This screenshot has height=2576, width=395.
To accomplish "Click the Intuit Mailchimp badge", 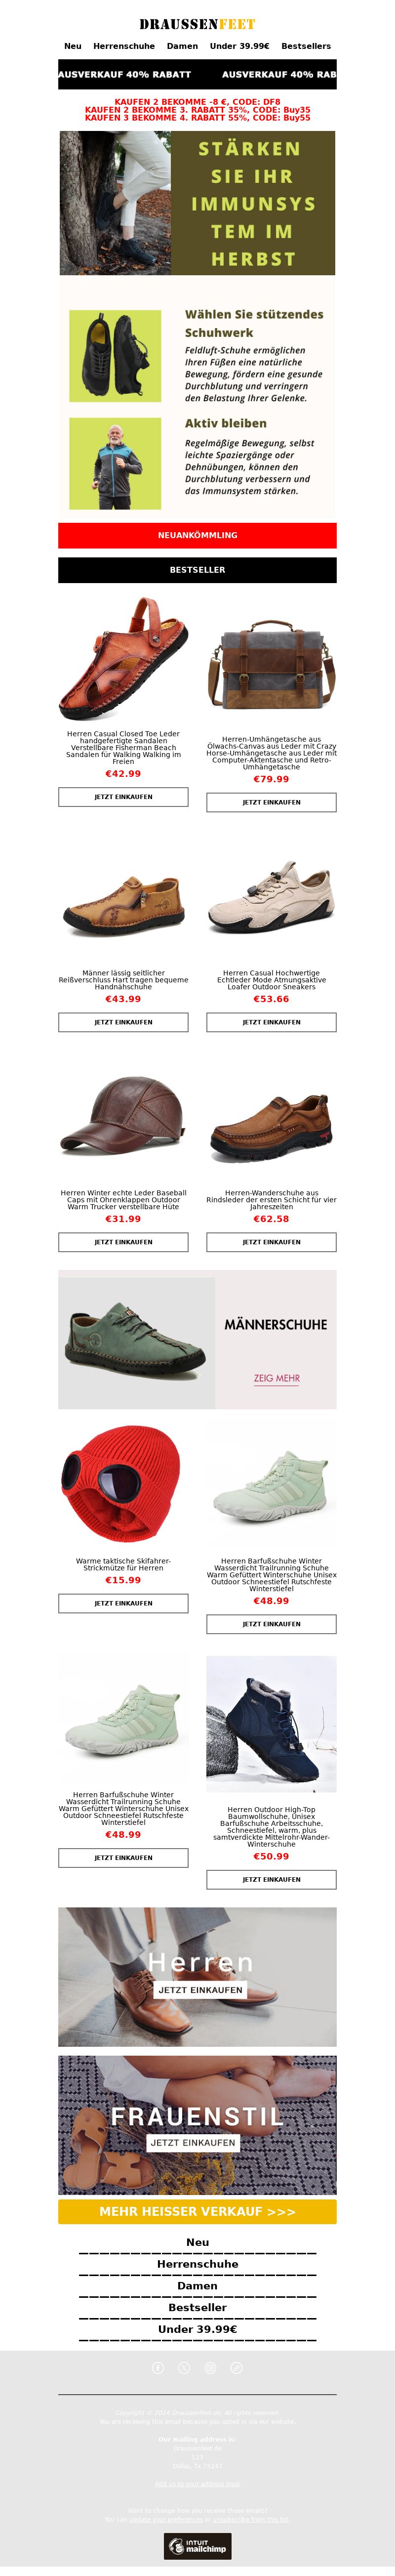I will [197, 2545].
